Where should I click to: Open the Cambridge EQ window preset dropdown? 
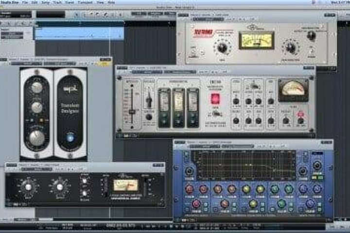click(205, 147)
